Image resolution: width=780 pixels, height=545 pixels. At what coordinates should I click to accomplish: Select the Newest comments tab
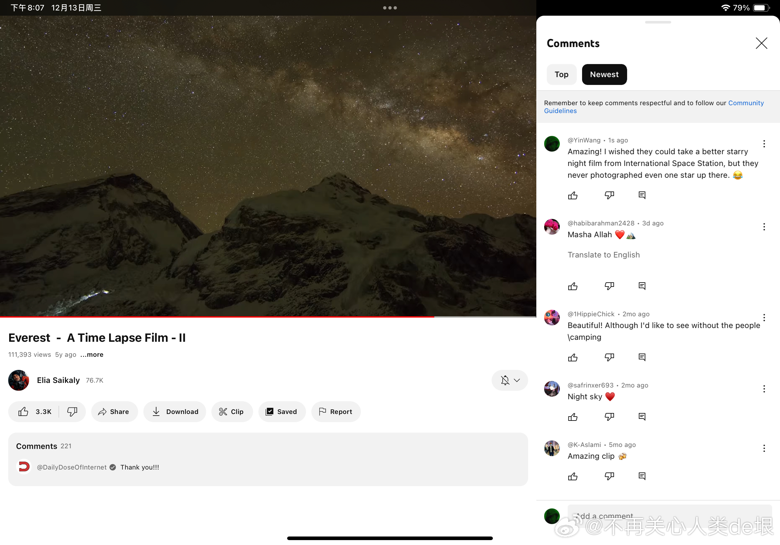[604, 74]
